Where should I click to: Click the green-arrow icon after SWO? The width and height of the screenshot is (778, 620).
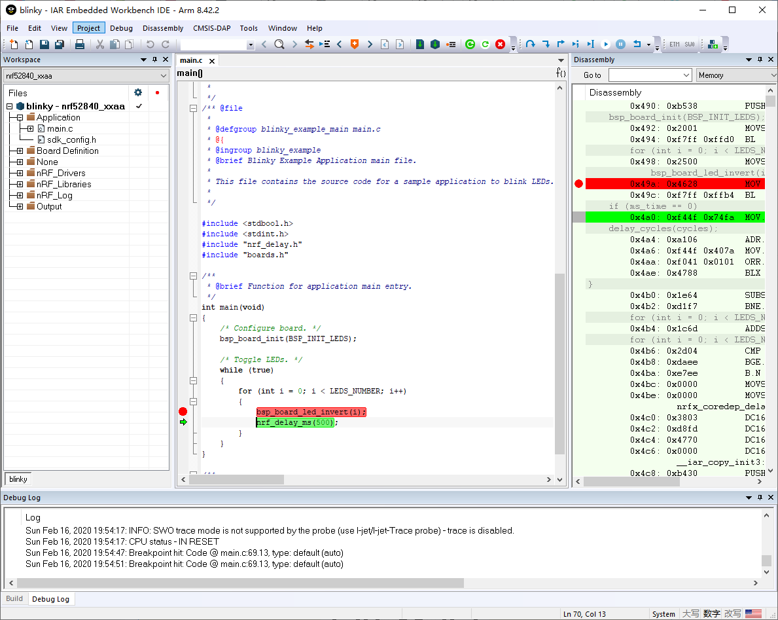coord(713,44)
